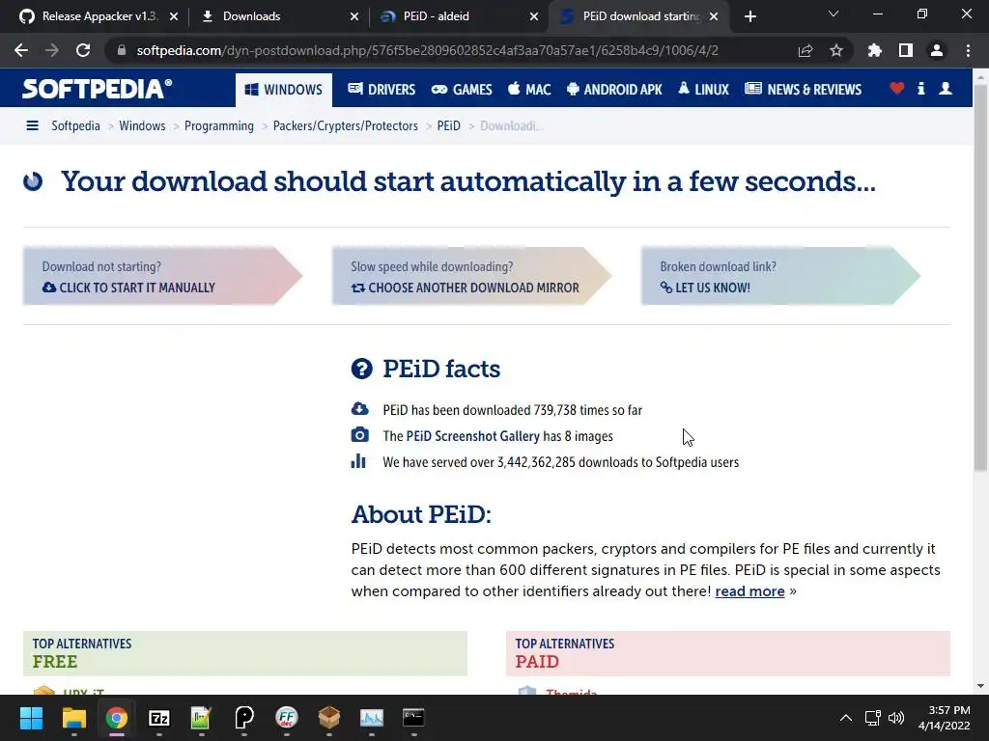Open the tab search chevron
The height and width of the screenshot is (741, 989).
834,14
